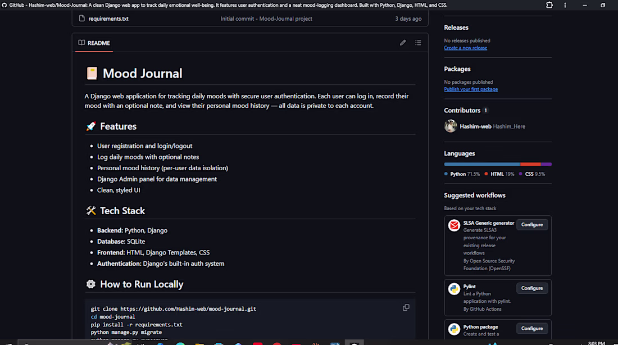Click the How to Run Locally heading
The width and height of the screenshot is (618, 345).
click(x=142, y=284)
